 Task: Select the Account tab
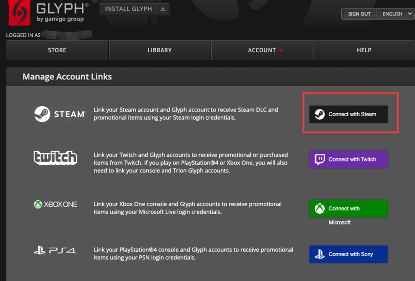pyautogui.click(x=262, y=50)
